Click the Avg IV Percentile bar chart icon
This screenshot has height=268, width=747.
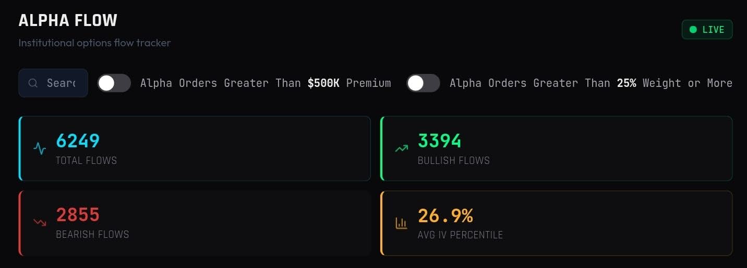pos(401,223)
